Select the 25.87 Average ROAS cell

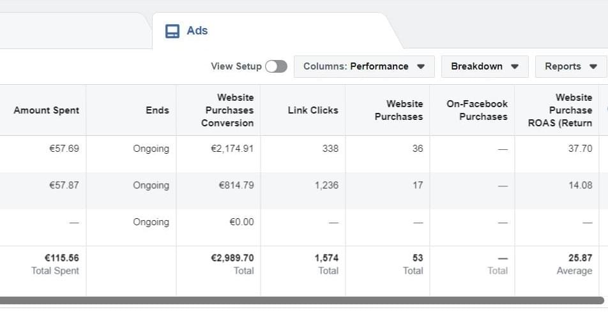tap(580, 258)
